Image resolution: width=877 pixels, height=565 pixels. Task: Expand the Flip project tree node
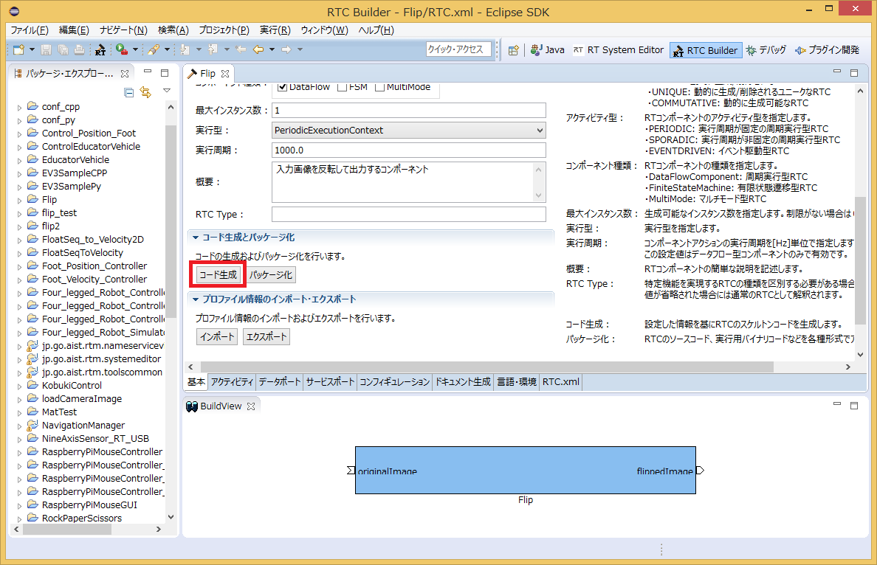coord(20,200)
